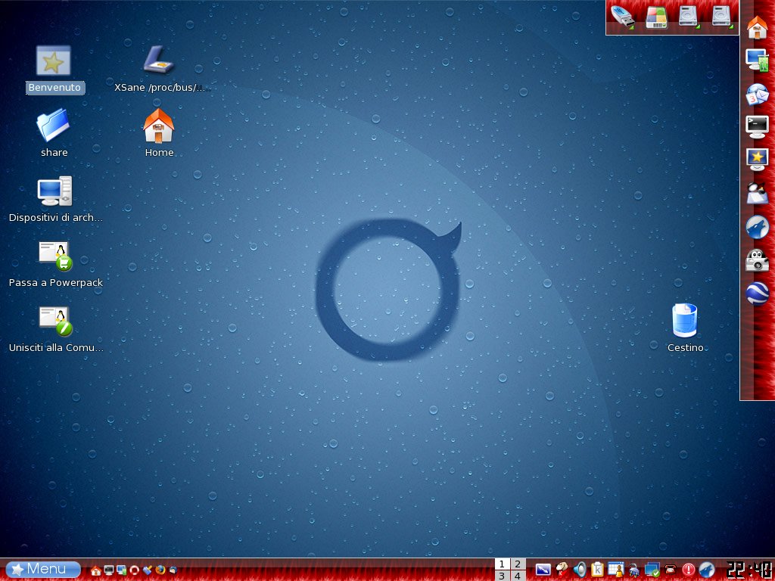Click the blue wolf-head tray icon
This screenshot has height=581, width=775.
click(707, 570)
